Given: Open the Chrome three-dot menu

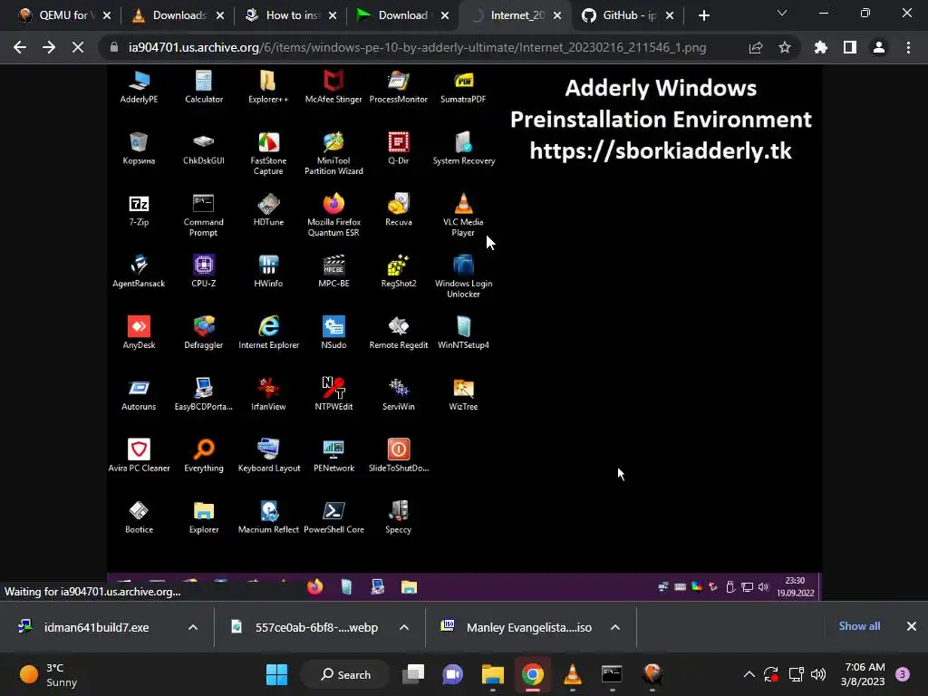Looking at the screenshot, I should click(x=908, y=47).
